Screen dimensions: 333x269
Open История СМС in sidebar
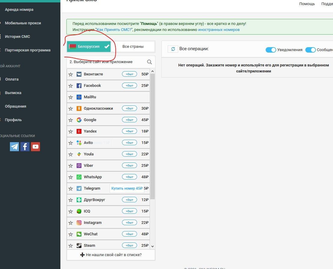coord(17,36)
